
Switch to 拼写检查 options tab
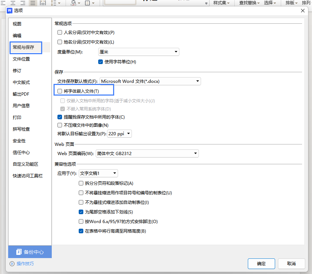[21, 129]
